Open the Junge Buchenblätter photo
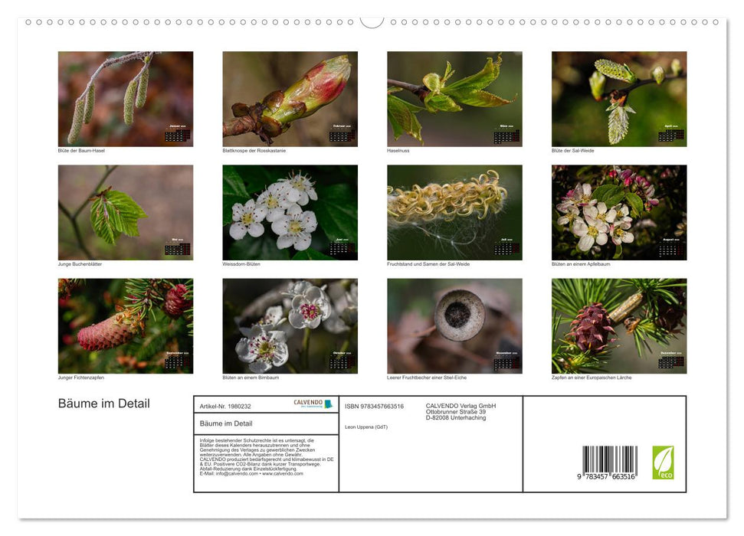The height and width of the screenshot is (536, 744). coord(126,212)
